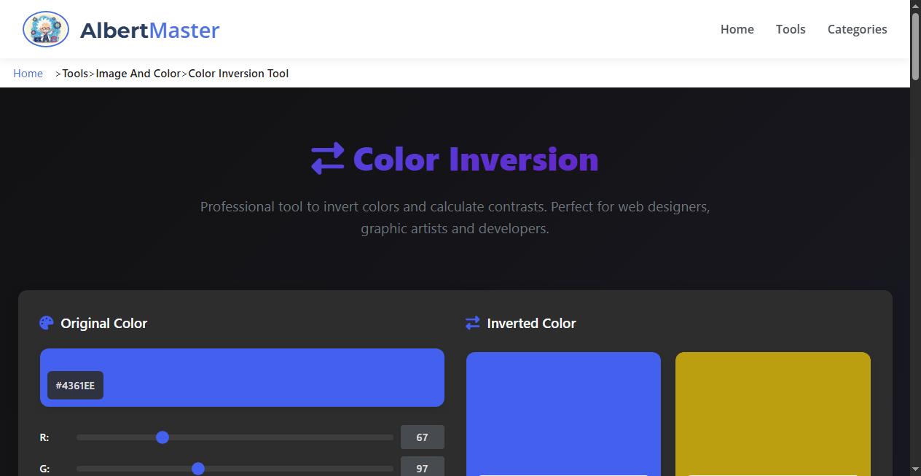
Task: Adjust the R color slider handle
Action: pyautogui.click(x=162, y=437)
